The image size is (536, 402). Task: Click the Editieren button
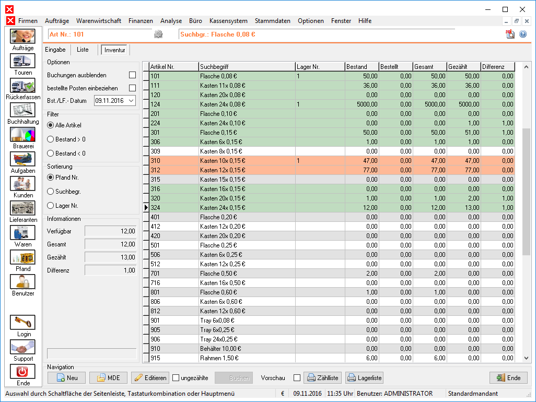point(150,378)
